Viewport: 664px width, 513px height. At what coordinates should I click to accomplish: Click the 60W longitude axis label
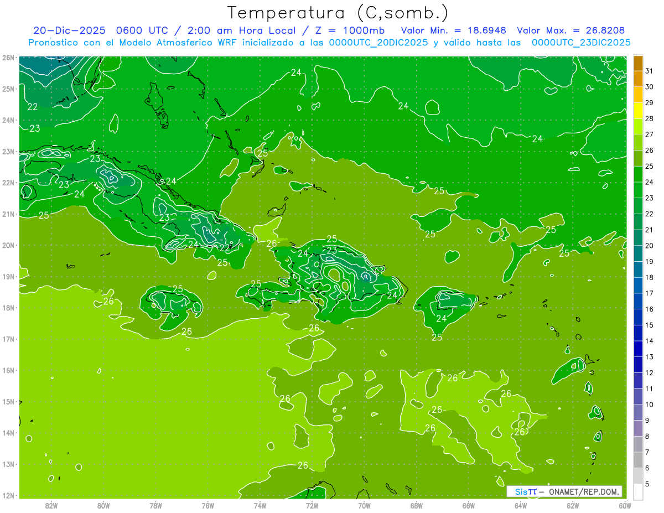(x=625, y=505)
